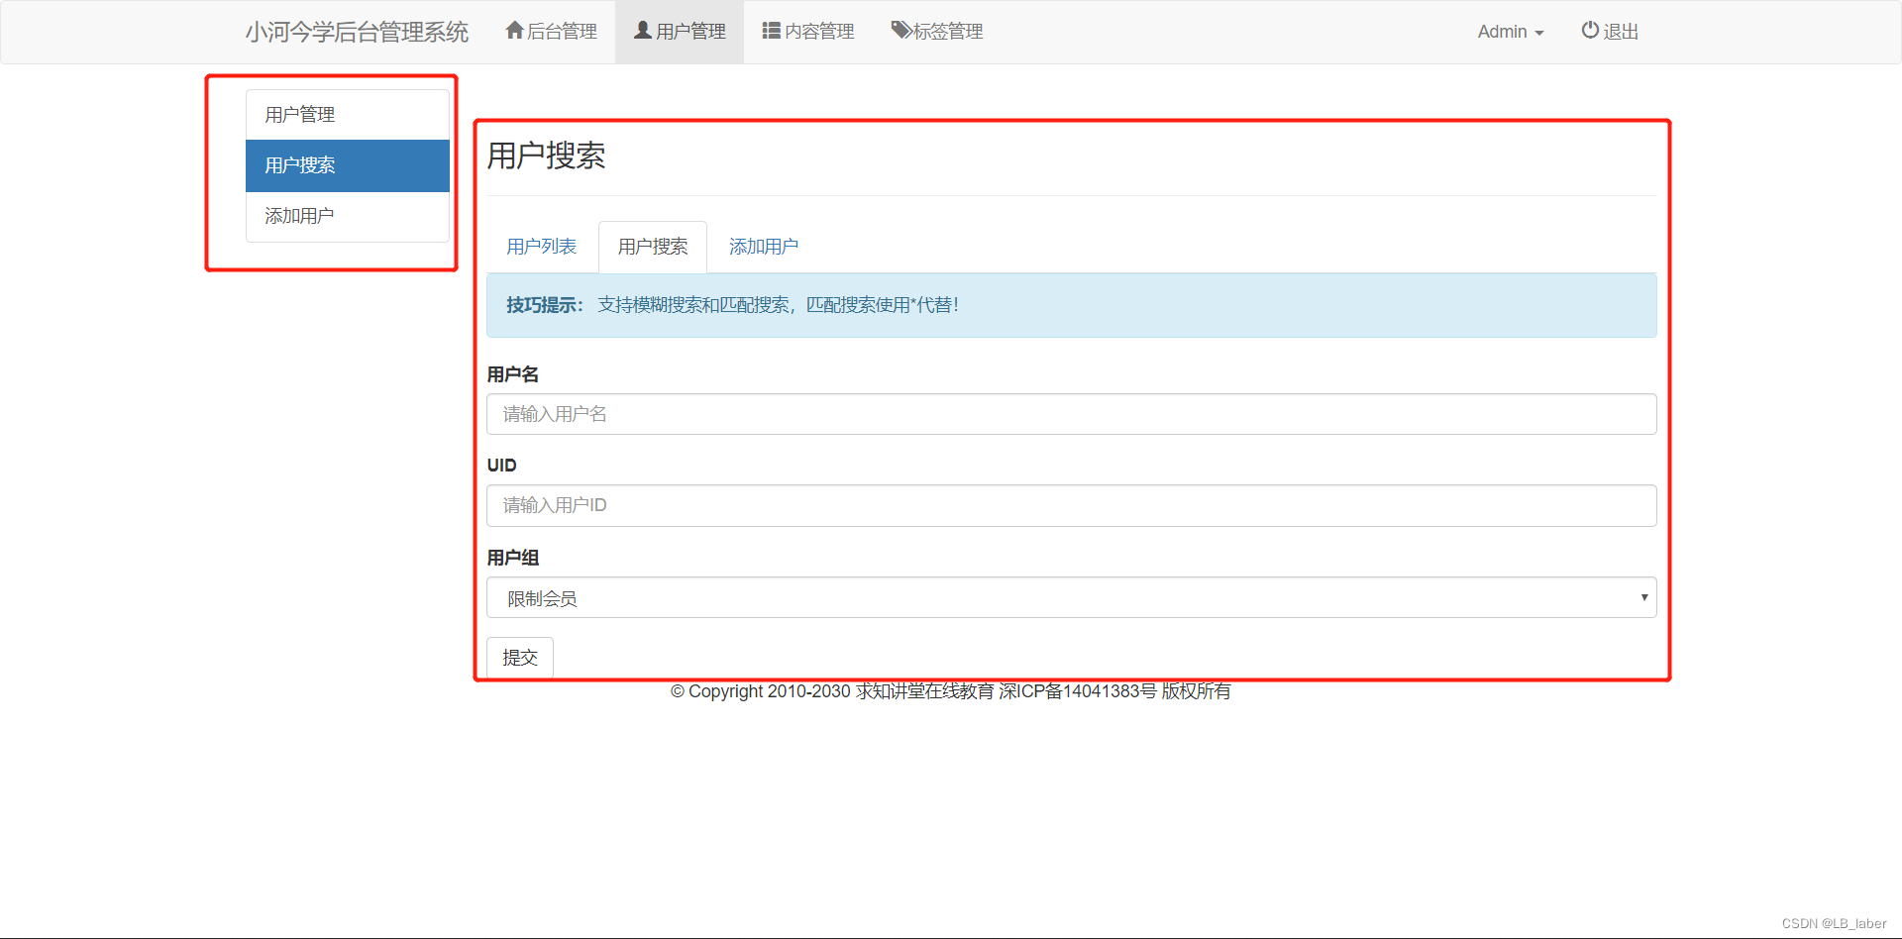Click the tags icon beside 标签管理
Image resolution: width=1902 pixels, height=939 pixels.
(900, 31)
